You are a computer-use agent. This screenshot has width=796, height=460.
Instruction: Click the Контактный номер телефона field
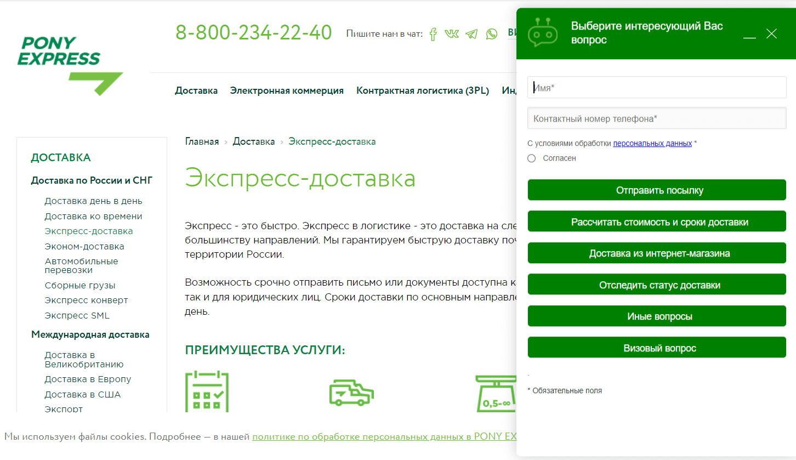[657, 118]
